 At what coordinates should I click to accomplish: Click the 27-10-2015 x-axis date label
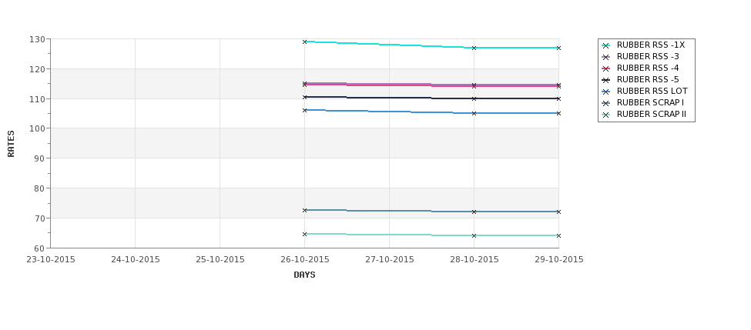[390, 260]
